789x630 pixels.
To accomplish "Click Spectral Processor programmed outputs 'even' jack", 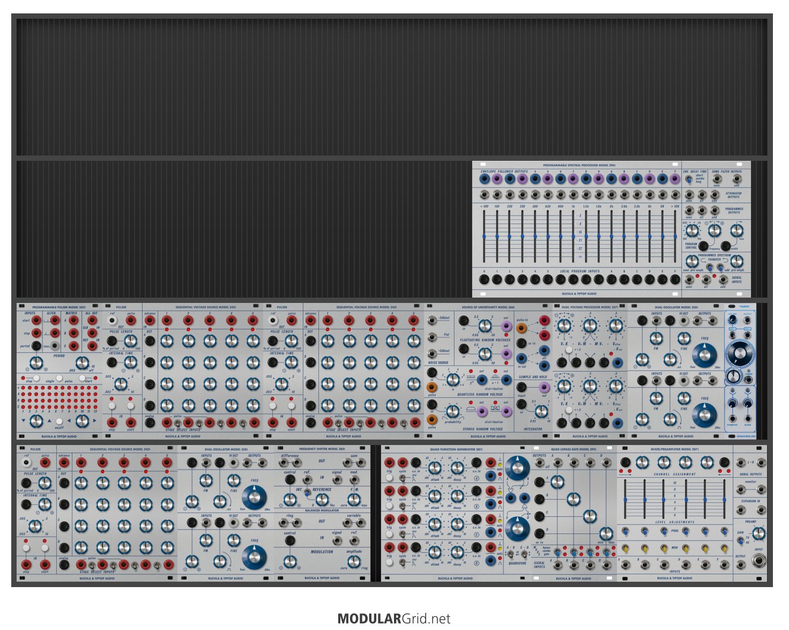I will (x=689, y=210).
